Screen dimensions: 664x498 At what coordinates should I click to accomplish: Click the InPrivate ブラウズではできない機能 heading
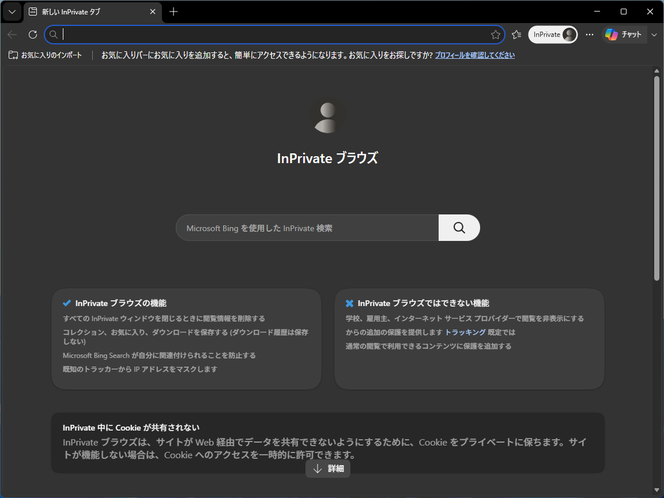click(x=424, y=303)
